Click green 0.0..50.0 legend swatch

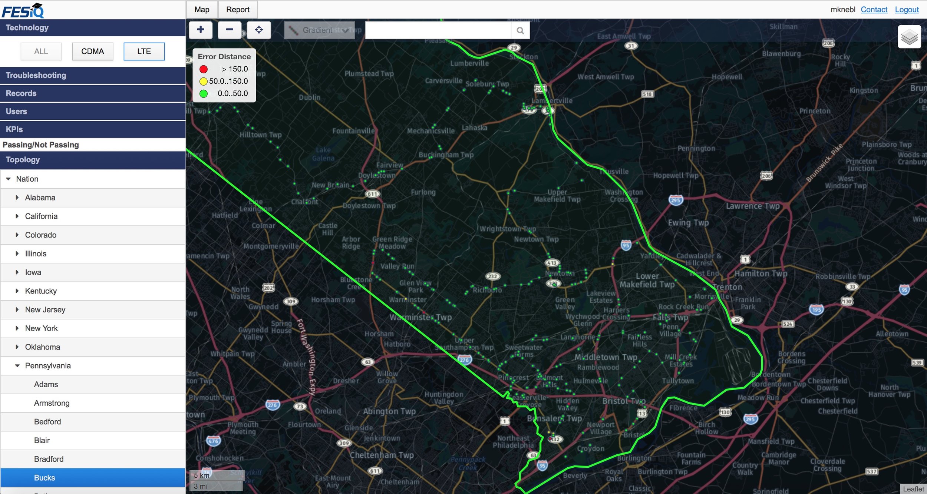coord(204,94)
